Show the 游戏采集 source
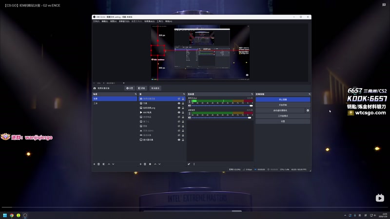The image size is (390, 219). [x=179, y=135]
